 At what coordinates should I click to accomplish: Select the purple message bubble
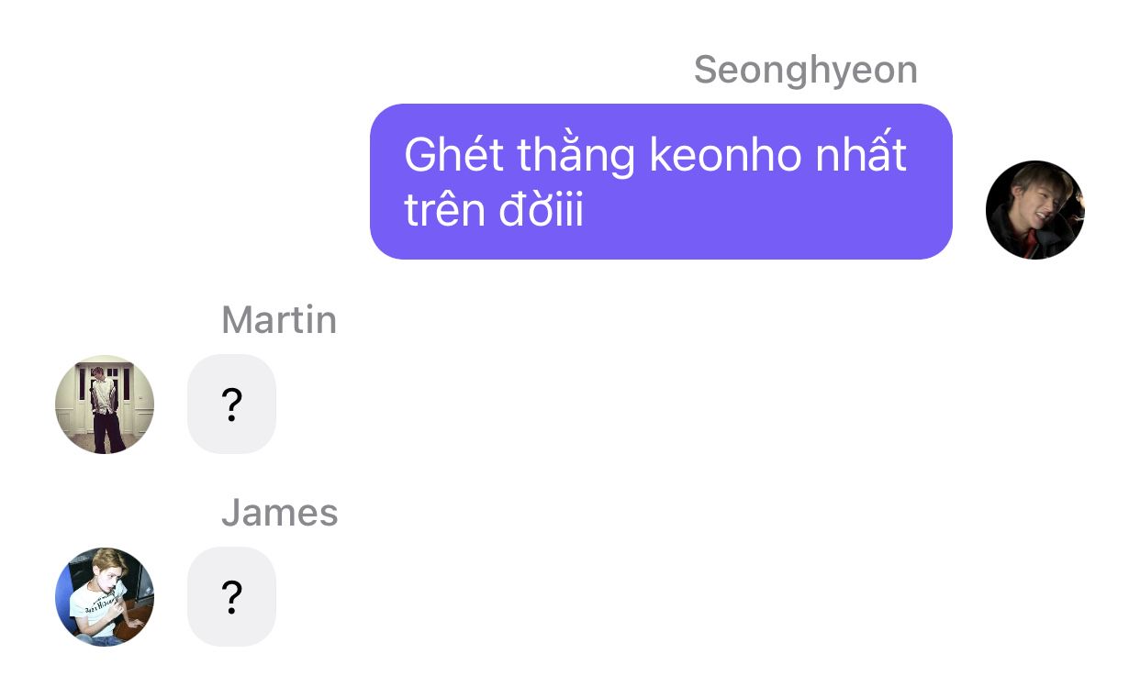click(661, 182)
